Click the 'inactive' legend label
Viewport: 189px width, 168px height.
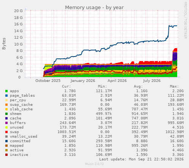click(19, 155)
